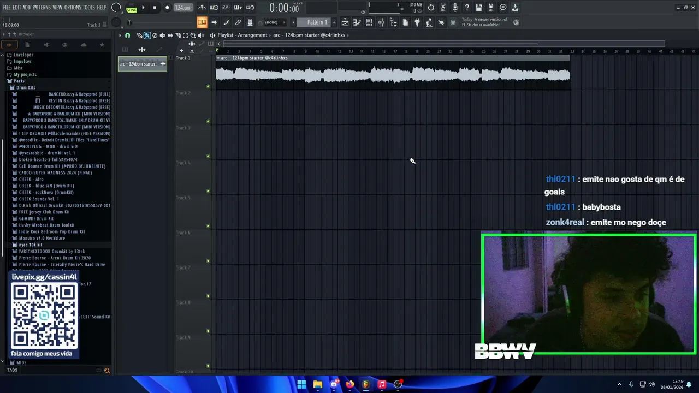The width and height of the screenshot is (699, 393).
Task: Click the microphone one-click recording icon
Action: pos(455,8)
